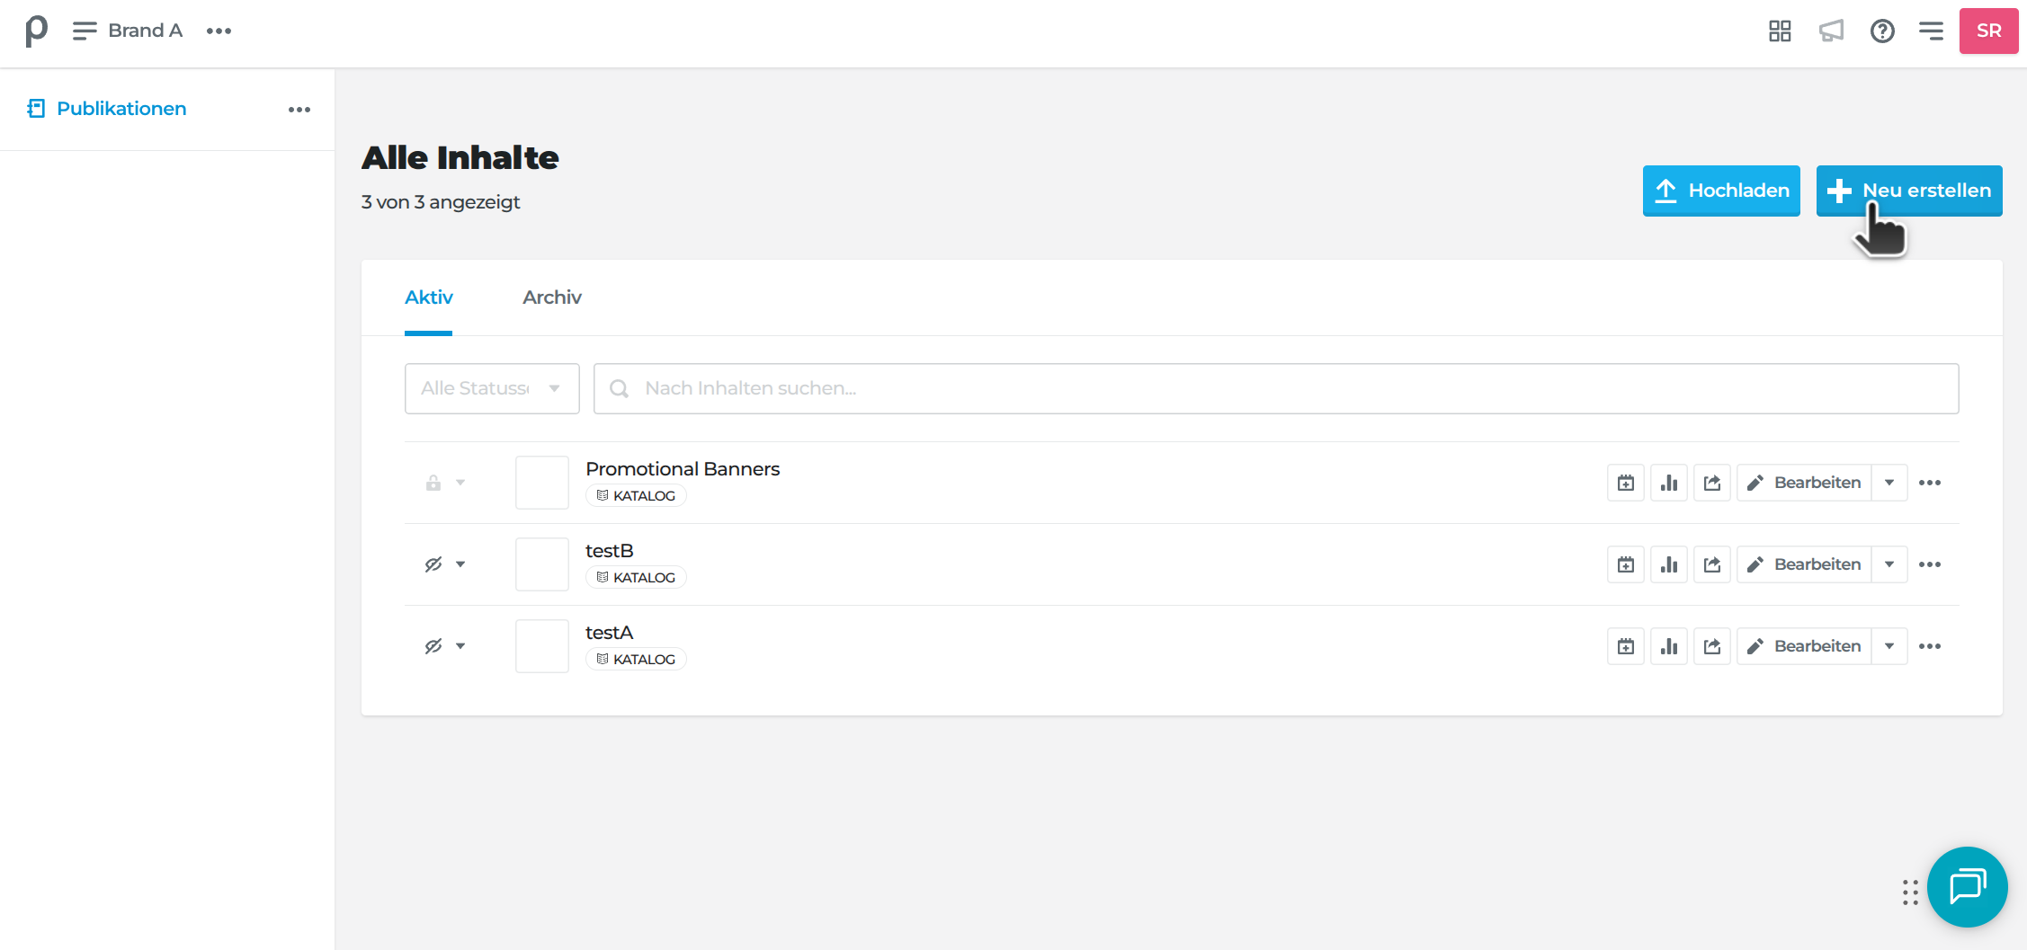
Task: Open the announcements megaphone icon
Action: point(1831,31)
